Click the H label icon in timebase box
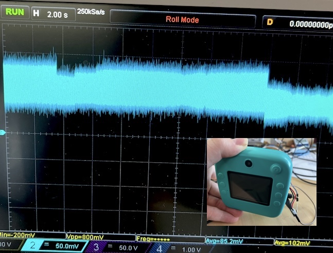The height and width of the screenshot is (253, 333). (36, 13)
